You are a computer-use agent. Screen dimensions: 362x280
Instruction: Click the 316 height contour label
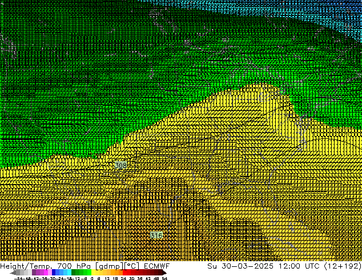156,235
